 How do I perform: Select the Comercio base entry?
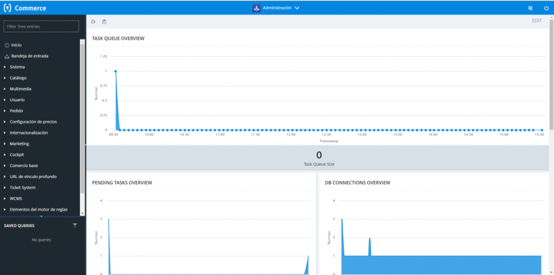click(24, 166)
